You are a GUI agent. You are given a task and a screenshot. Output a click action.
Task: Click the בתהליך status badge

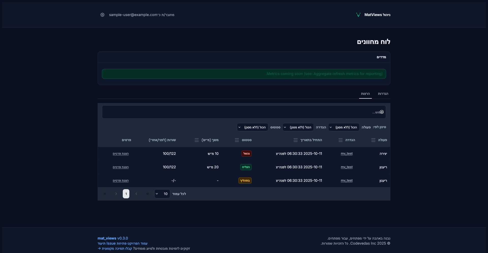click(245, 181)
